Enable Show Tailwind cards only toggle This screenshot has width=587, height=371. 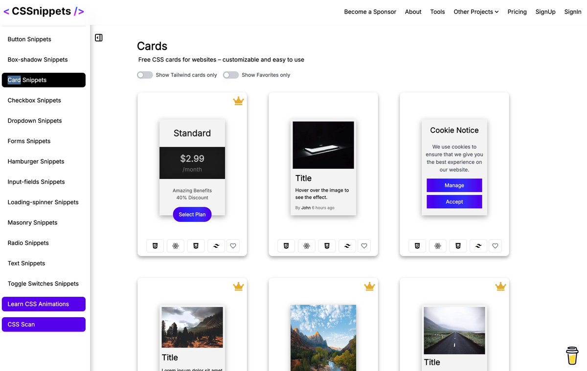[145, 75]
